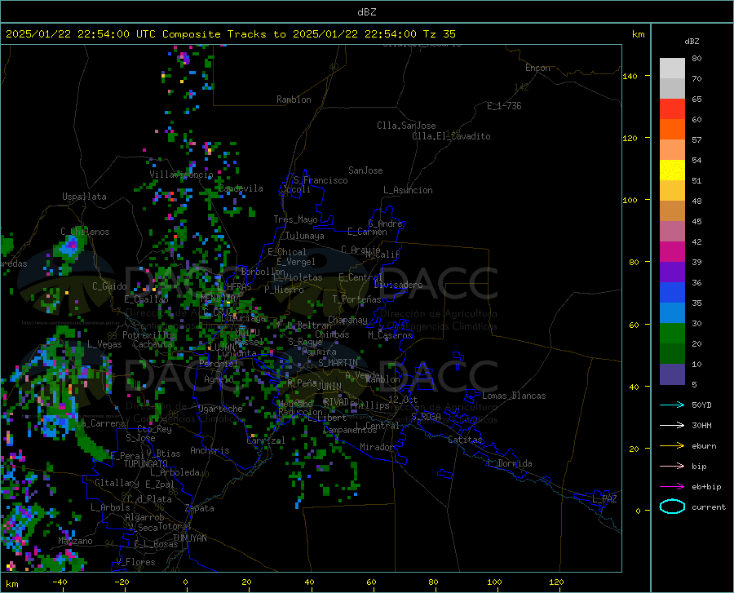Screen dimensions: 734x593
Task: Click the 'Villavicencio' map label
Action: pos(181,175)
